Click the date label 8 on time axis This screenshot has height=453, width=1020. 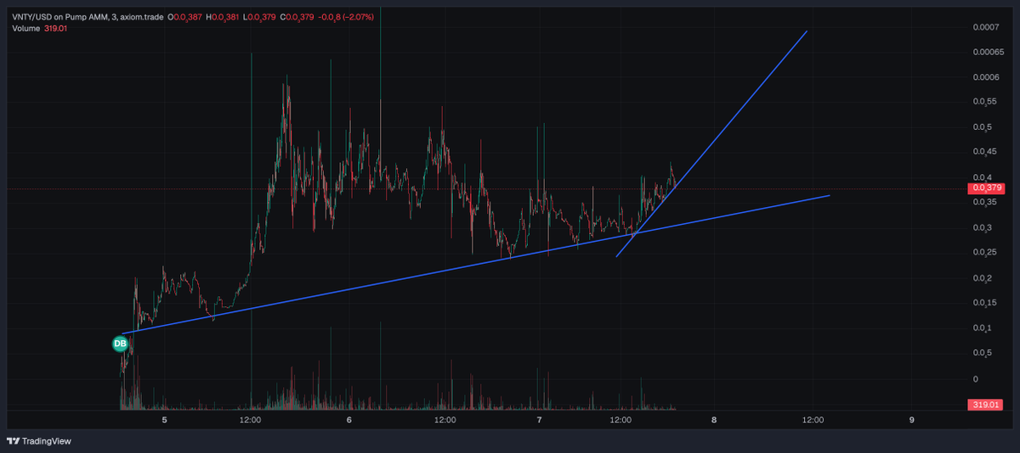tap(714, 419)
